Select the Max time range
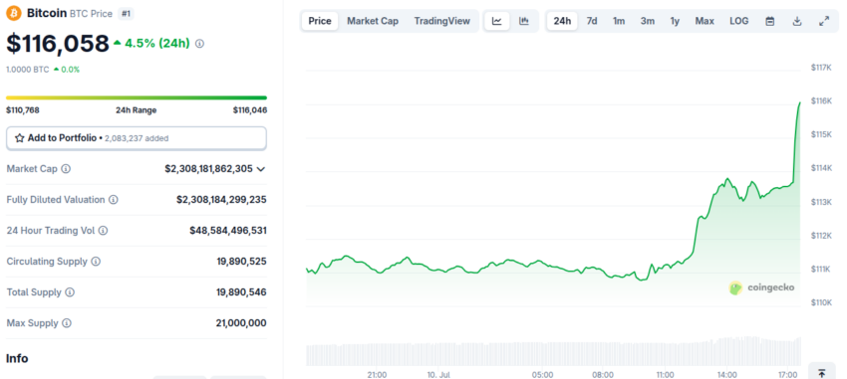847x379 pixels. [x=705, y=21]
